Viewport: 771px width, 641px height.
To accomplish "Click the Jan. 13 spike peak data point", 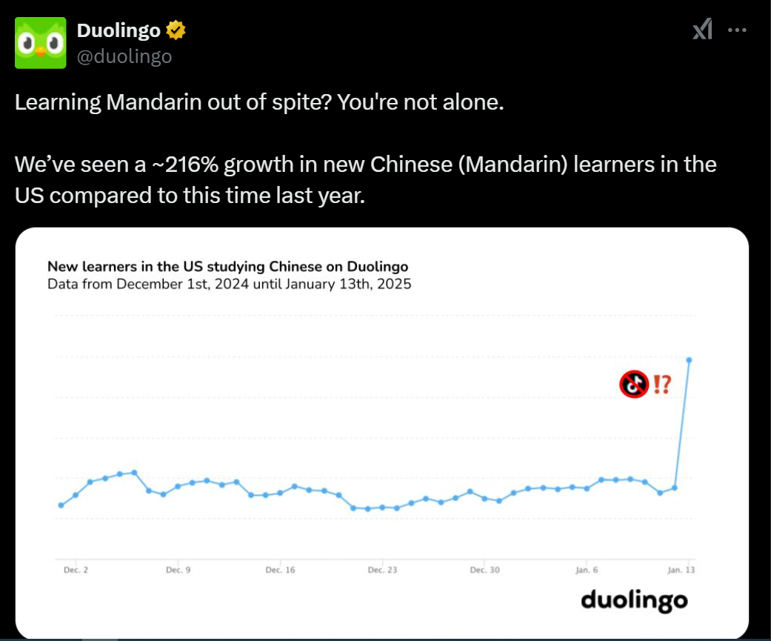I will (x=690, y=360).
